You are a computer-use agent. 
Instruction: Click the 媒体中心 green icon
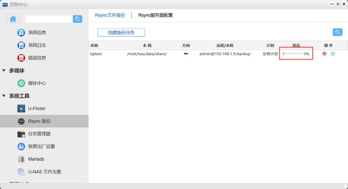[x=21, y=83]
